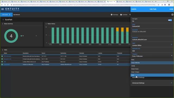174x98 pixels.
Task: Bookmark this page with the star icon
Action: pyautogui.click(x=159, y=5)
